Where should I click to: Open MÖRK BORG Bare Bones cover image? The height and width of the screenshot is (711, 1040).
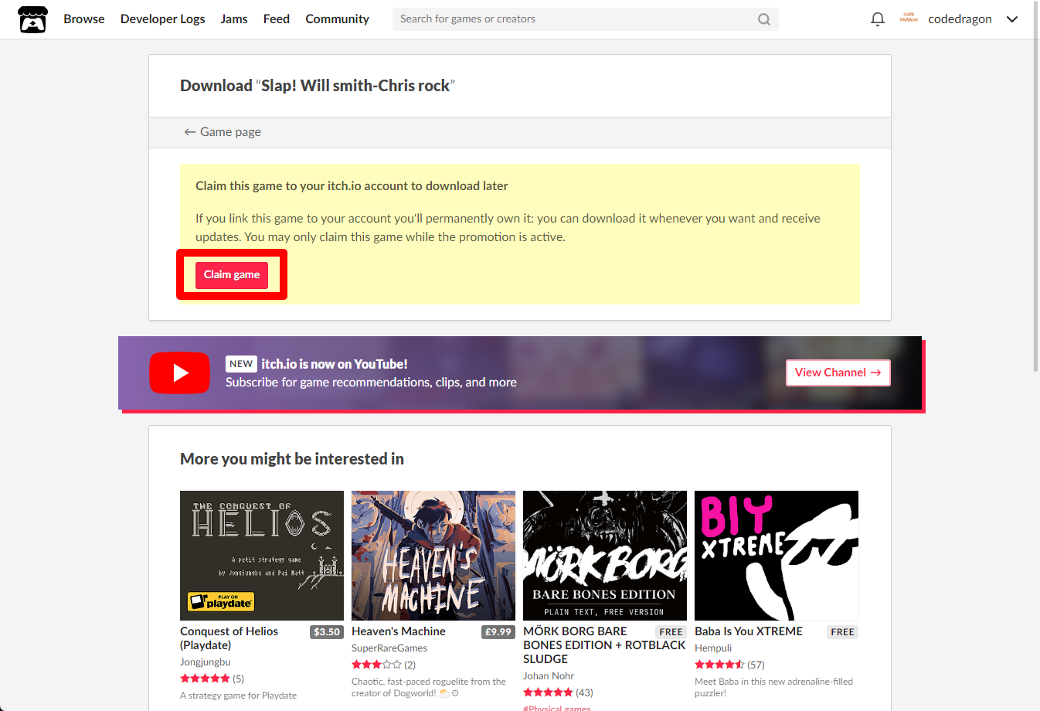pos(605,556)
